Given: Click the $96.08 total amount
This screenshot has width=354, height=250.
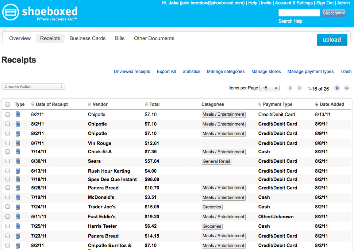Looking at the screenshot, I should 152,179.
